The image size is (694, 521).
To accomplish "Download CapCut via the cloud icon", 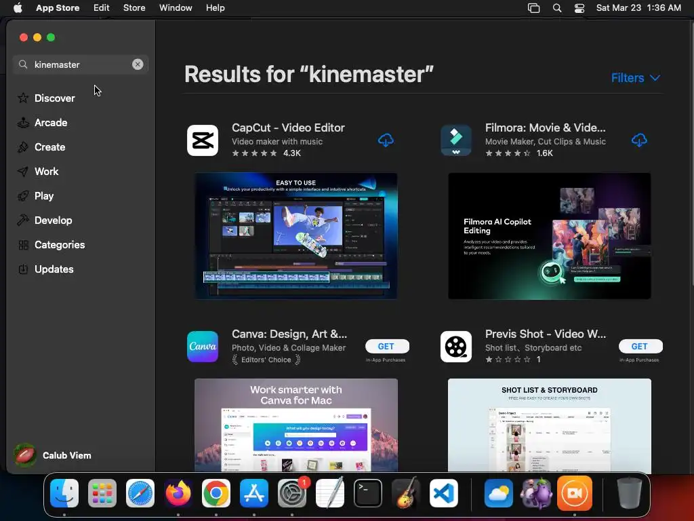I will [x=386, y=140].
